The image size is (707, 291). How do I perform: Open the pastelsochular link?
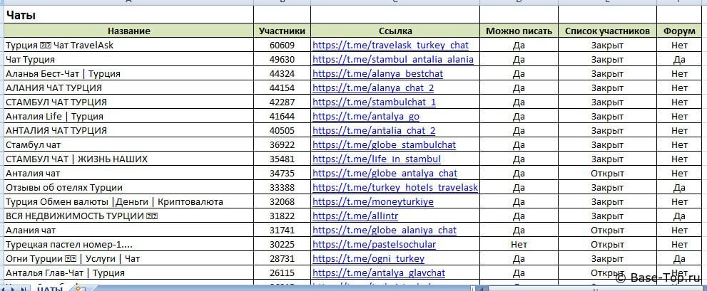pos(374,245)
